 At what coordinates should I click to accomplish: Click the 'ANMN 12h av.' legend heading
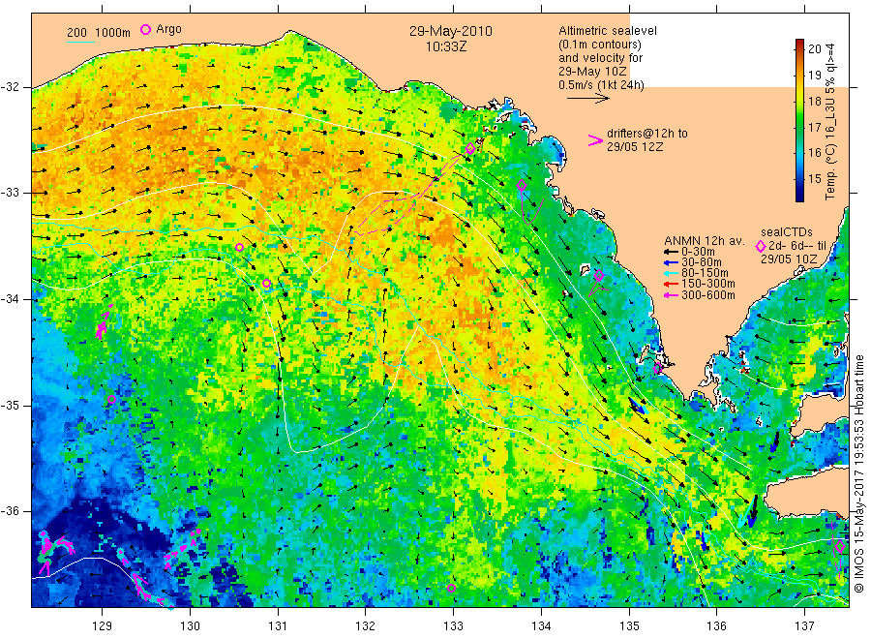tap(704, 241)
